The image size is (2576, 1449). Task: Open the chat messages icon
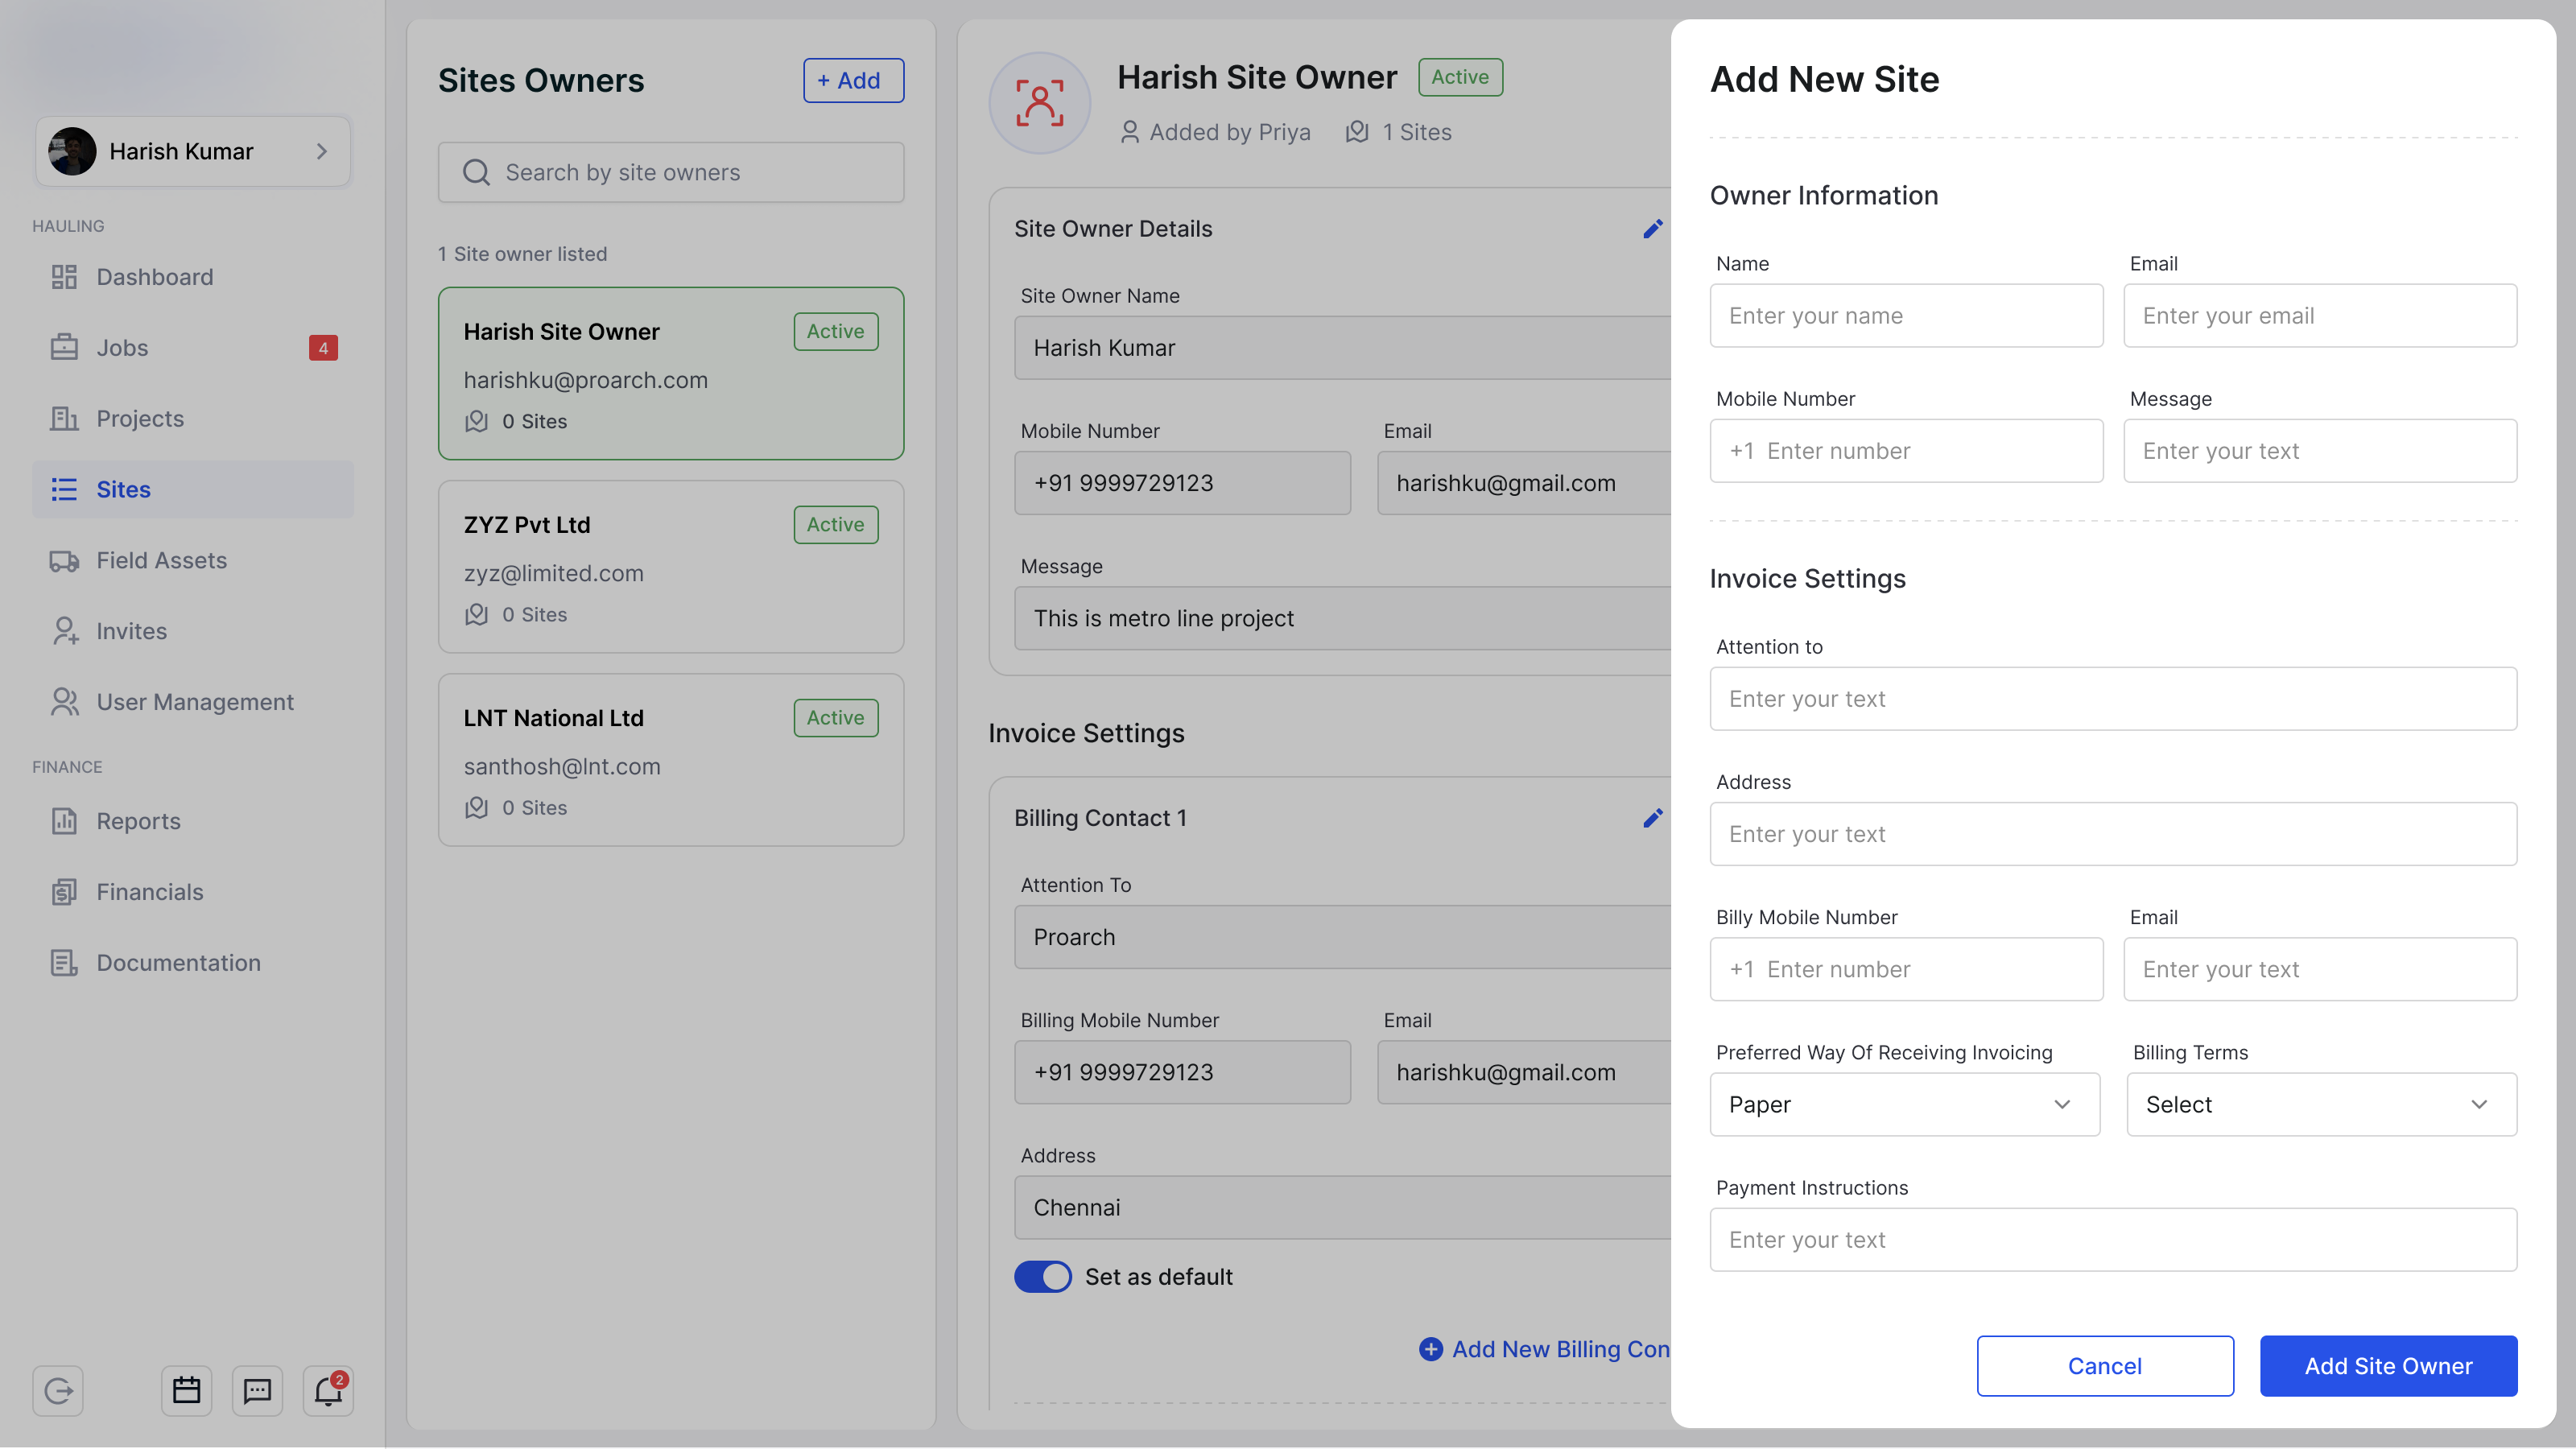257,1390
